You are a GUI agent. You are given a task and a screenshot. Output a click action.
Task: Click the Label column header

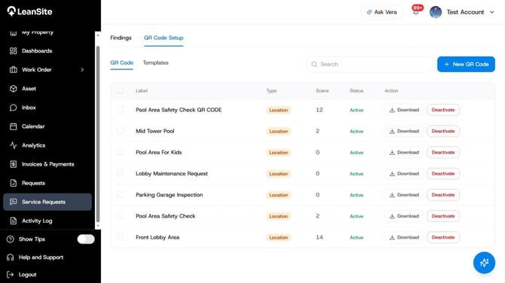click(x=142, y=90)
